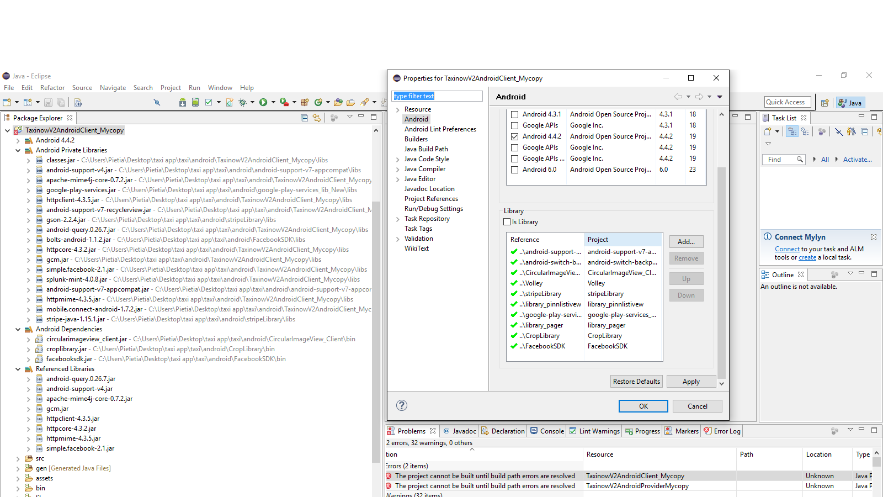This screenshot has height=497, width=883.
Task: Expand the src folder in Package Explorer
Action: click(x=18, y=459)
